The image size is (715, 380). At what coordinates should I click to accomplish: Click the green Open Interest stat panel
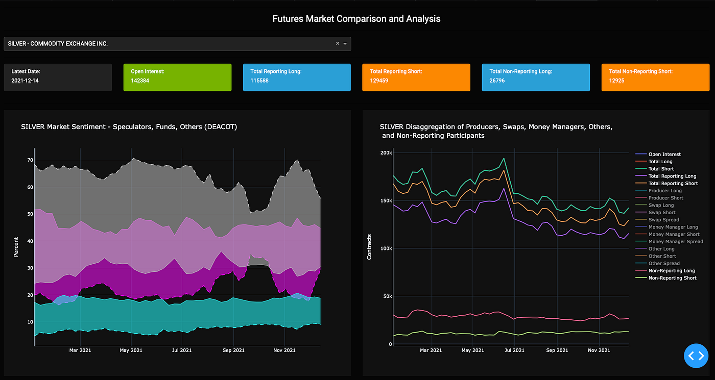pyautogui.click(x=177, y=77)
